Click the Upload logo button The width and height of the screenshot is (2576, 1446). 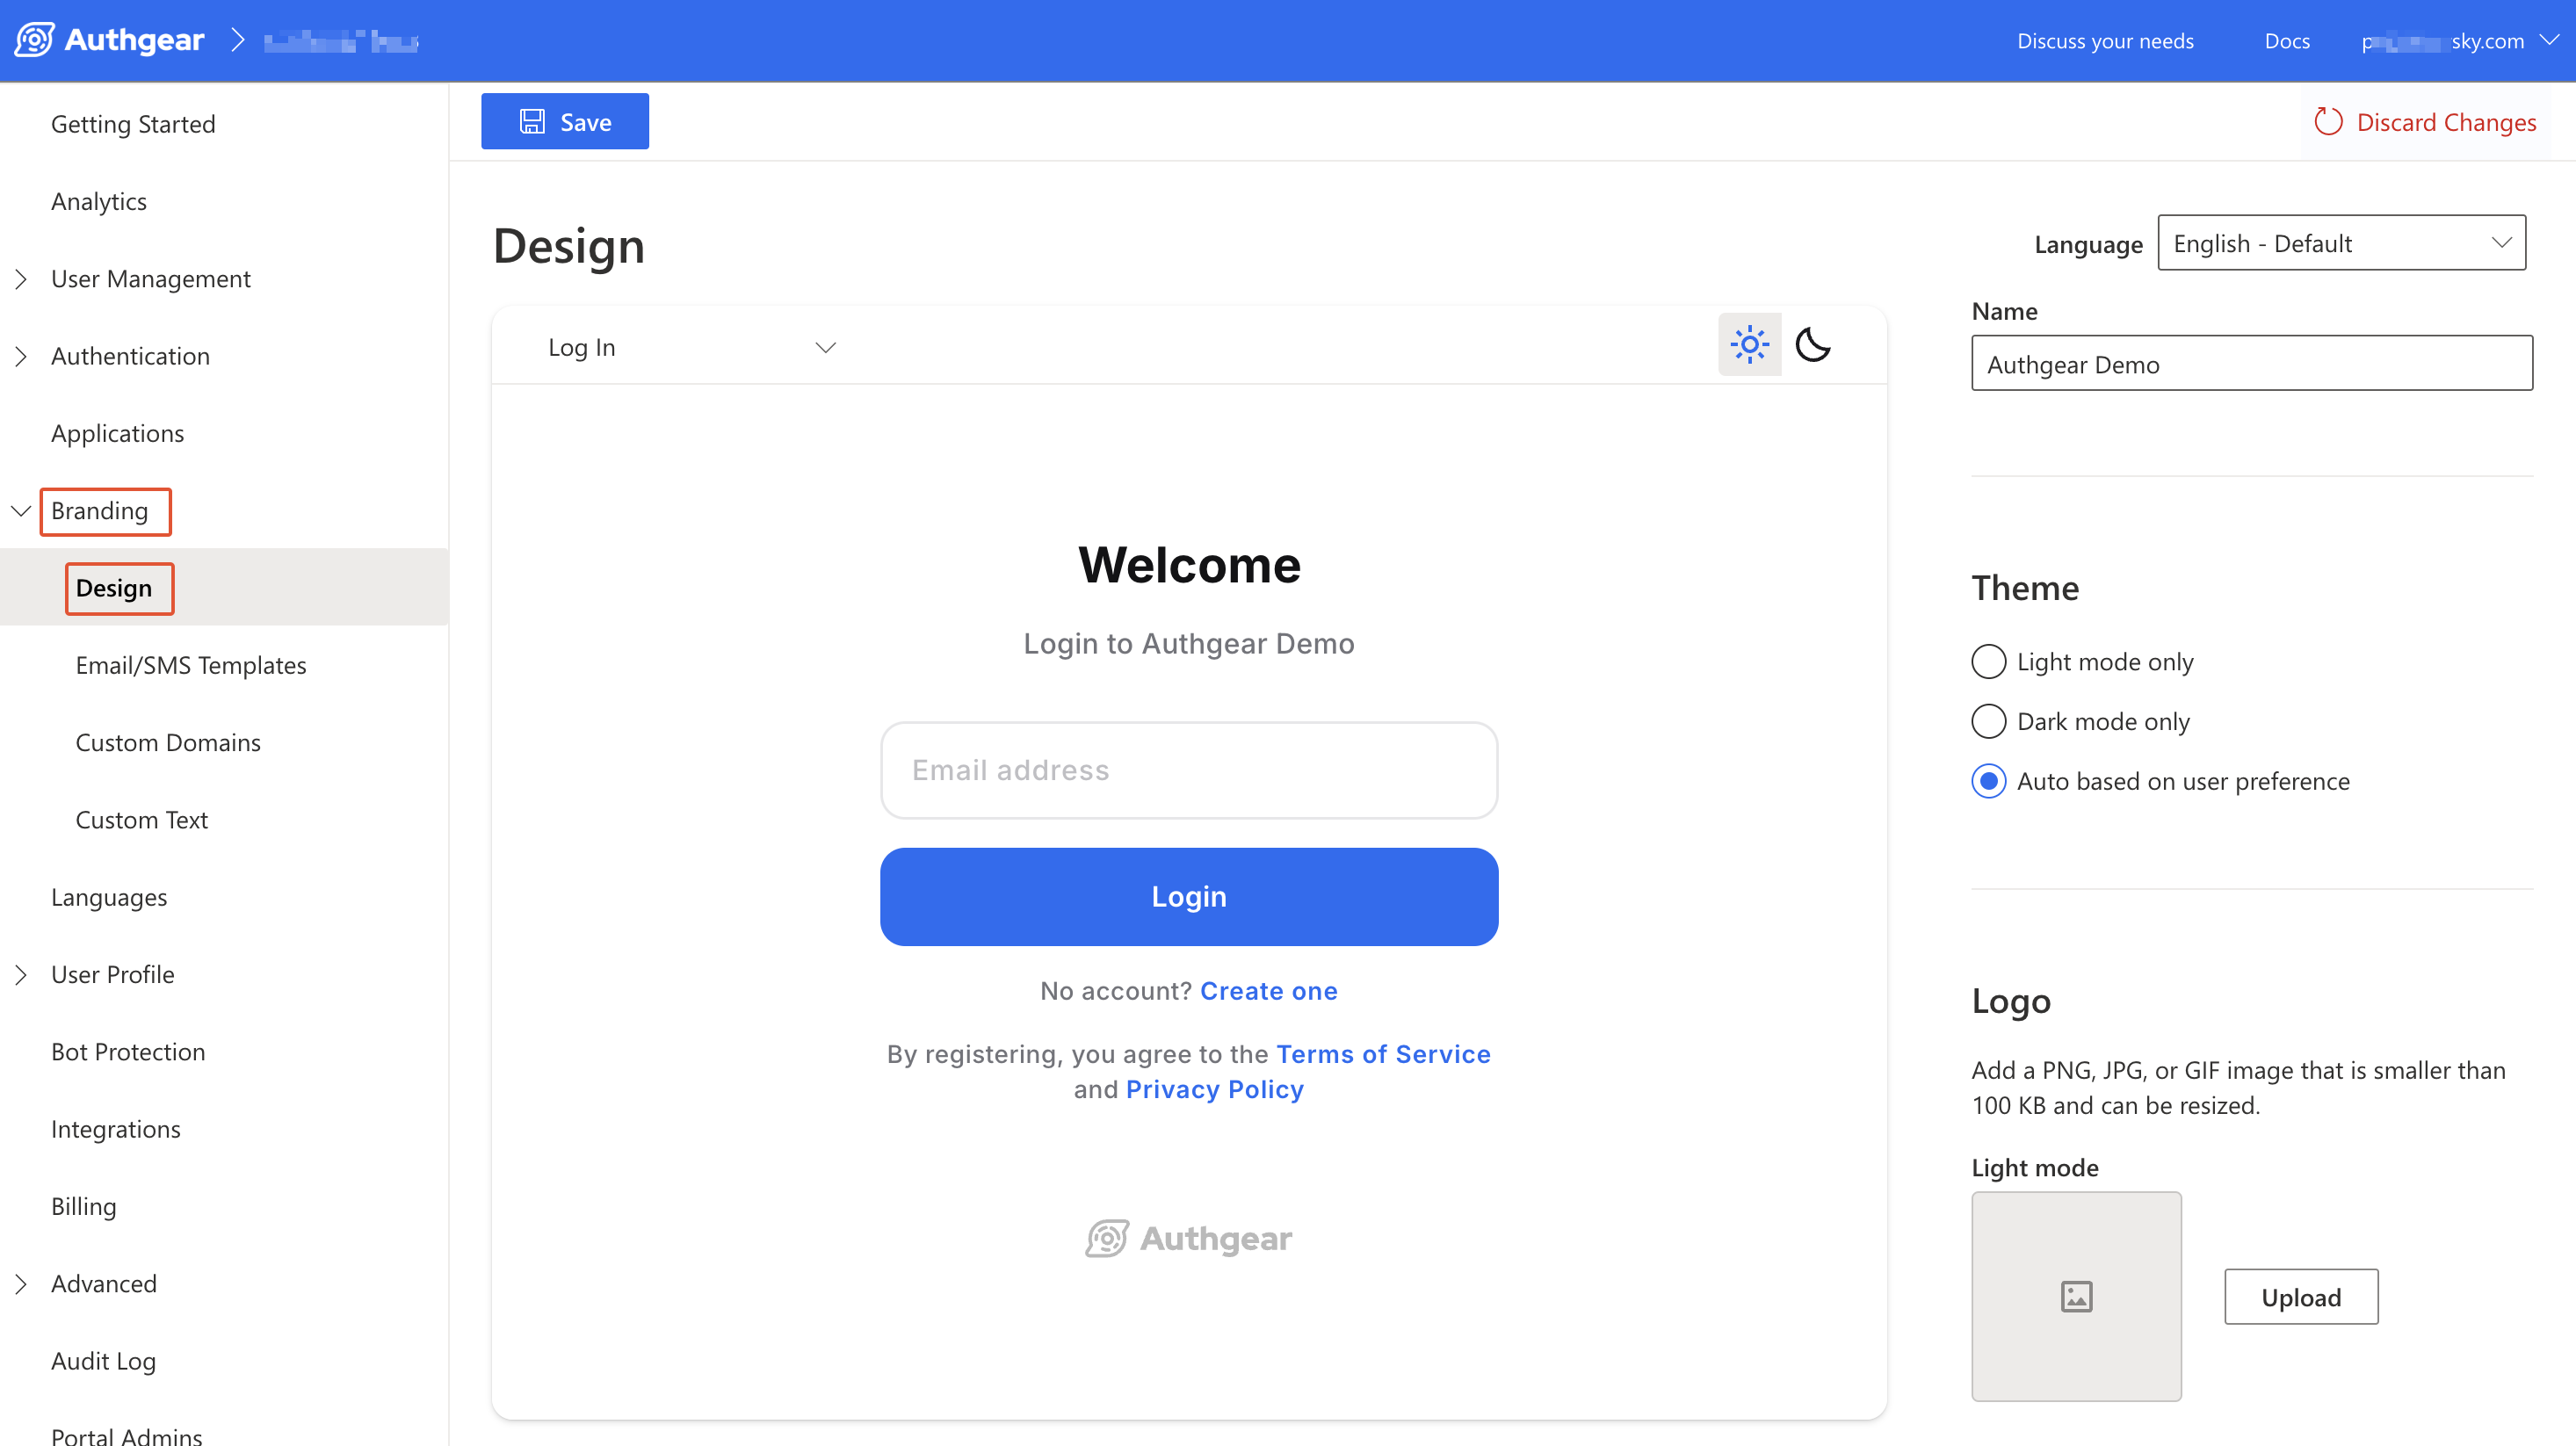2300,1297
